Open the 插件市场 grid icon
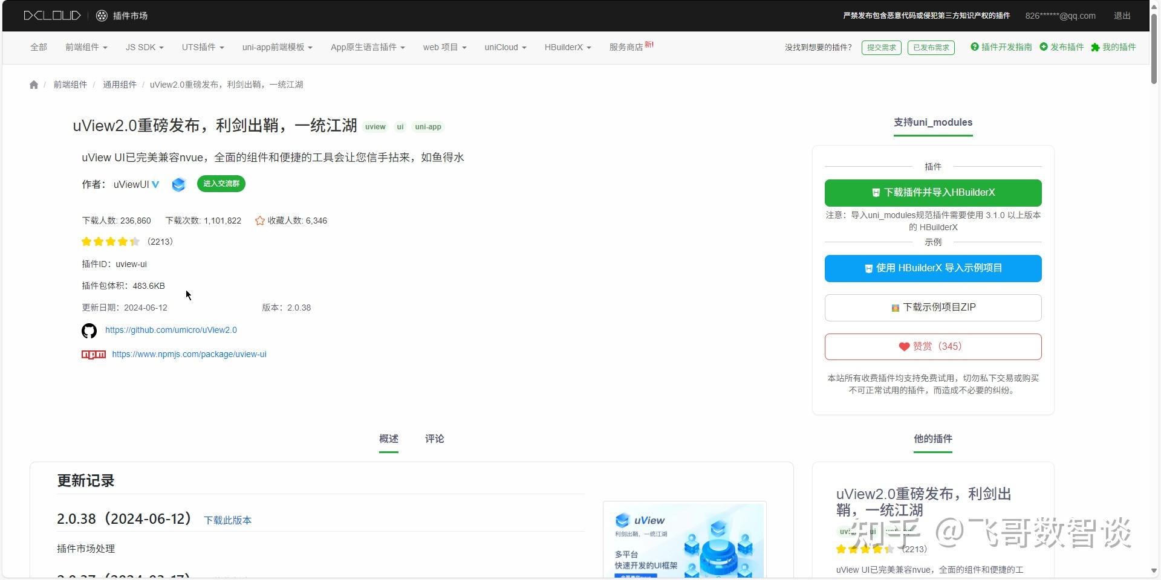Screen dimensions: 1161x580 point(101,15)
